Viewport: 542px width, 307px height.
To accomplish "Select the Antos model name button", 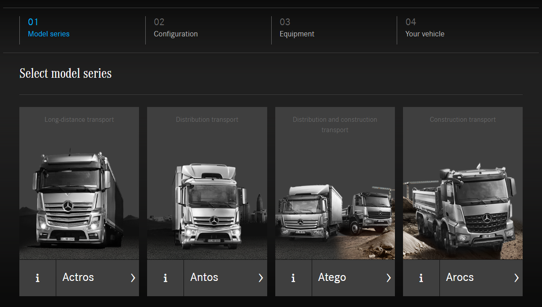I will [225, 278].
